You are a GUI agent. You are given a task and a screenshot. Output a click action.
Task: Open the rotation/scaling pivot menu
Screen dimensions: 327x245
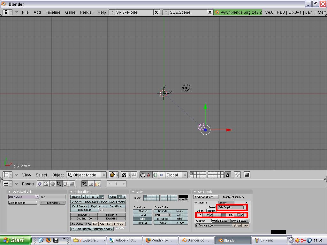pos(126,175)
